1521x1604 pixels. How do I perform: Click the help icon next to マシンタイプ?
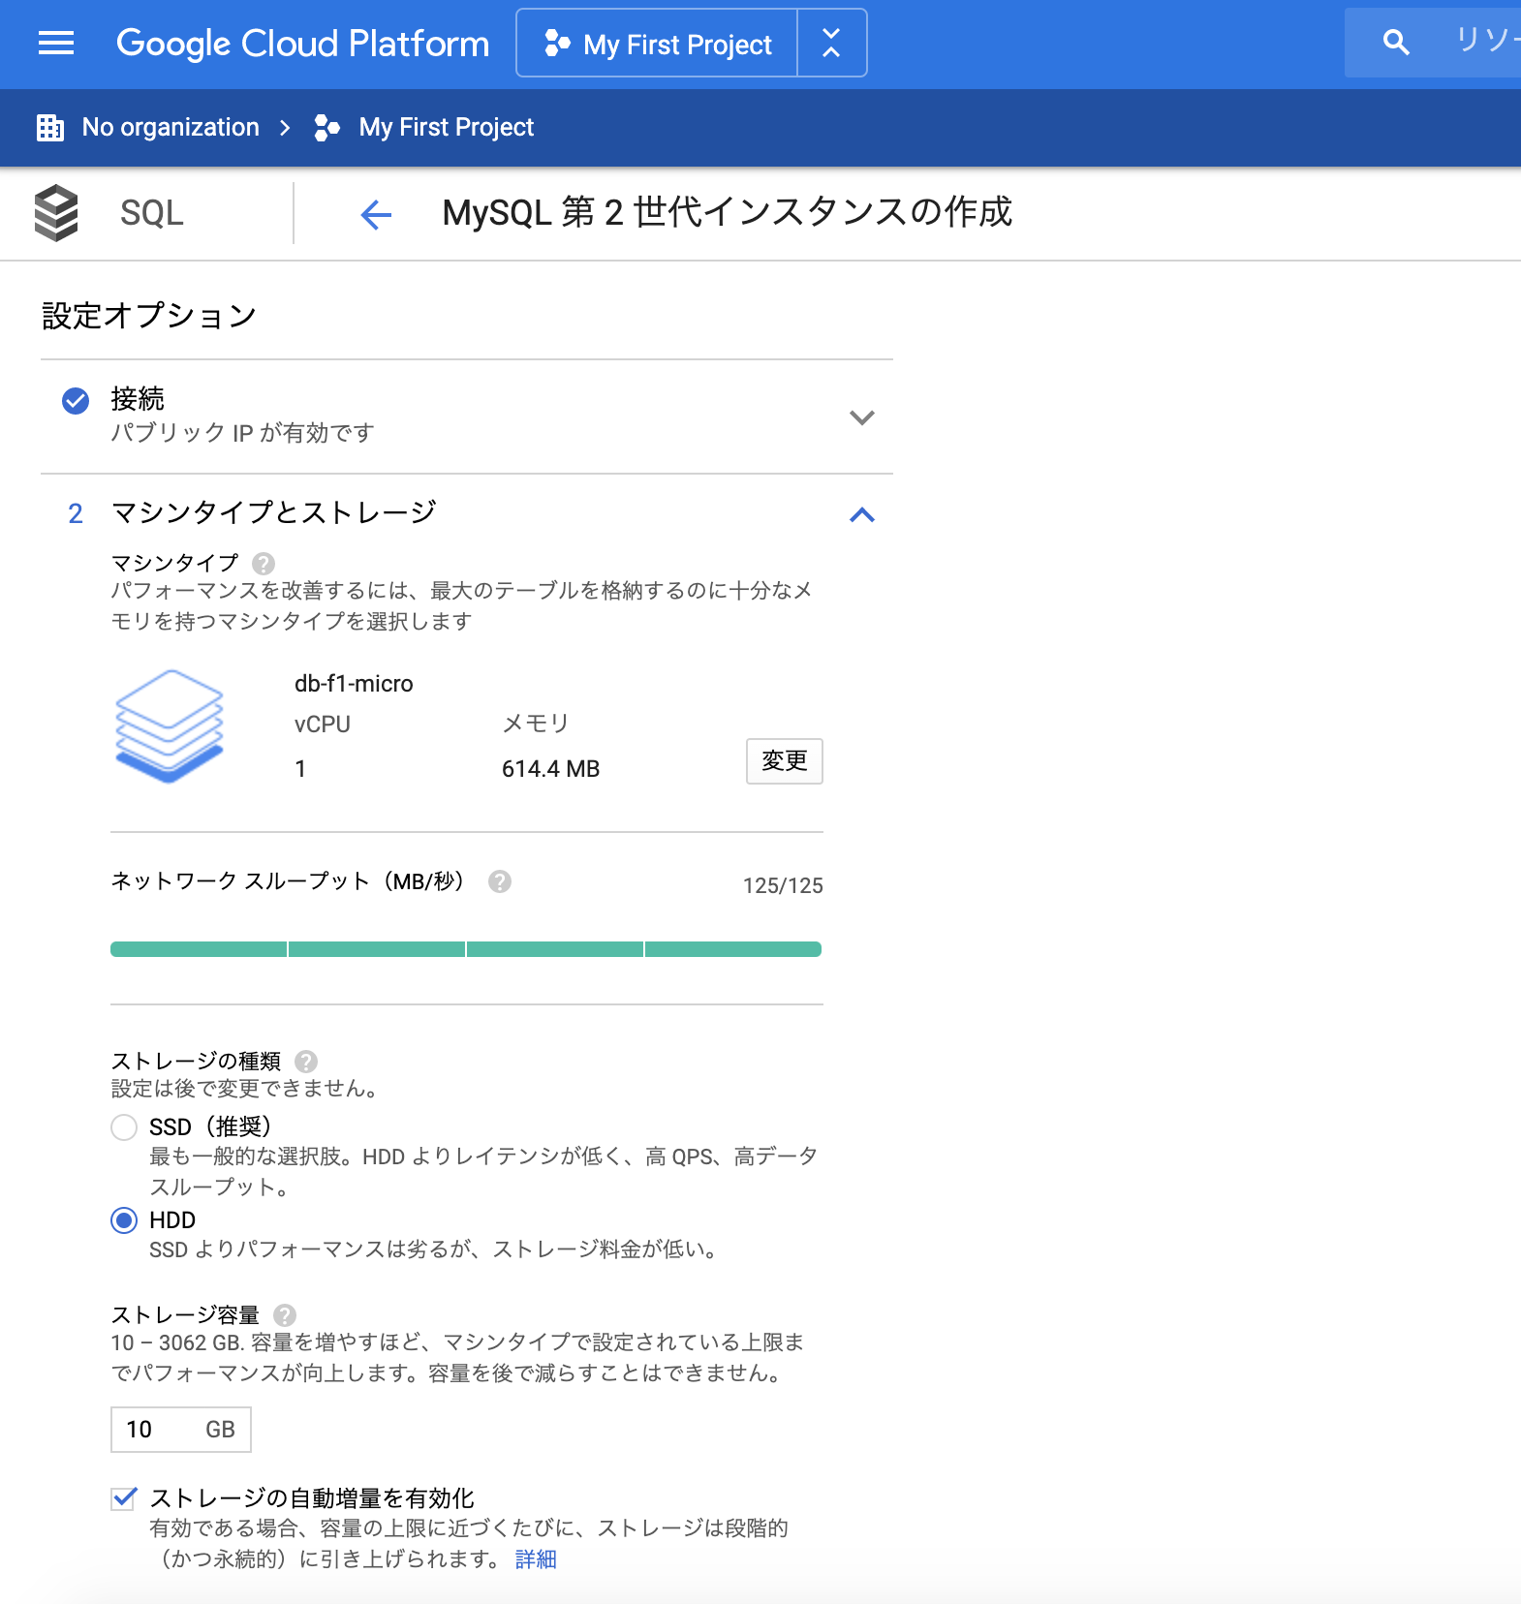pos(264,563)
